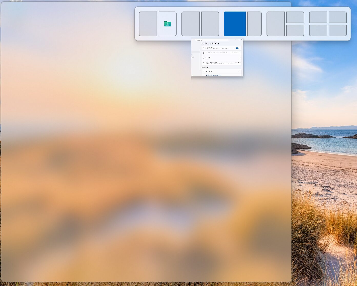Pick the top-left quadrant of the four-zone grid layout
This screenshot has width=357, height=286.
tap(318, 17)
